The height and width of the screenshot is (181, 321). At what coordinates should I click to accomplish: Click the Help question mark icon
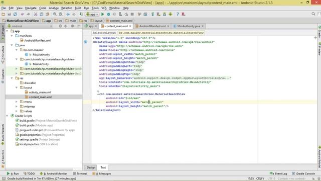click(x=178, y=14)
